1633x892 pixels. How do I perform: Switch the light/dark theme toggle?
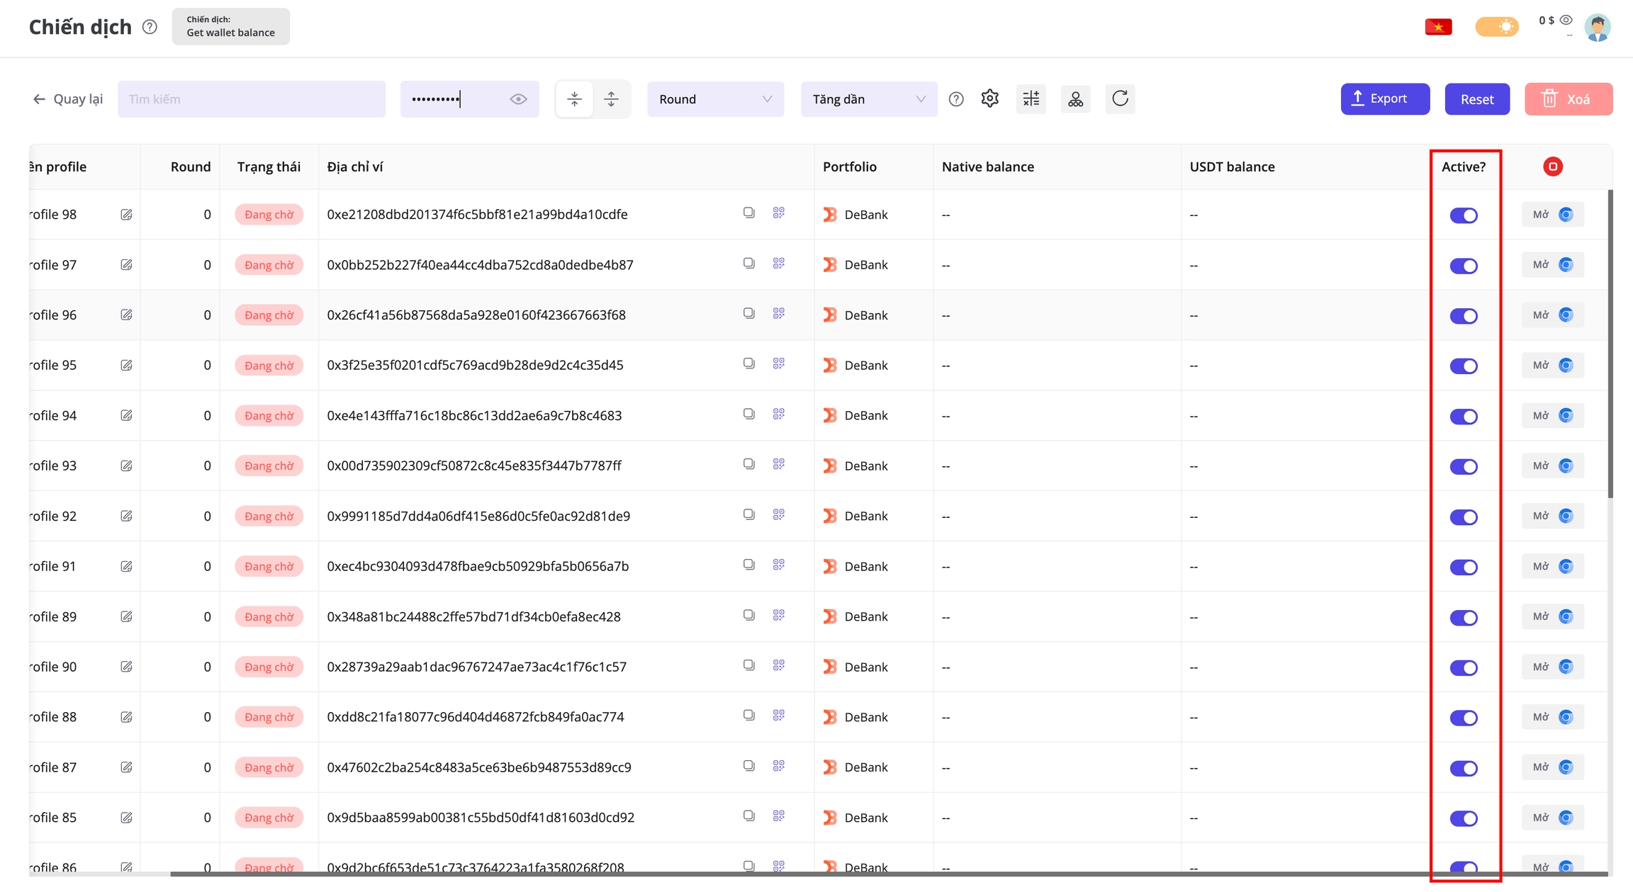pos(1496,27)
